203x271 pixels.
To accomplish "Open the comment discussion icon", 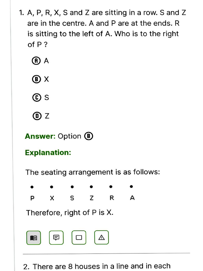I will point(56,238).
